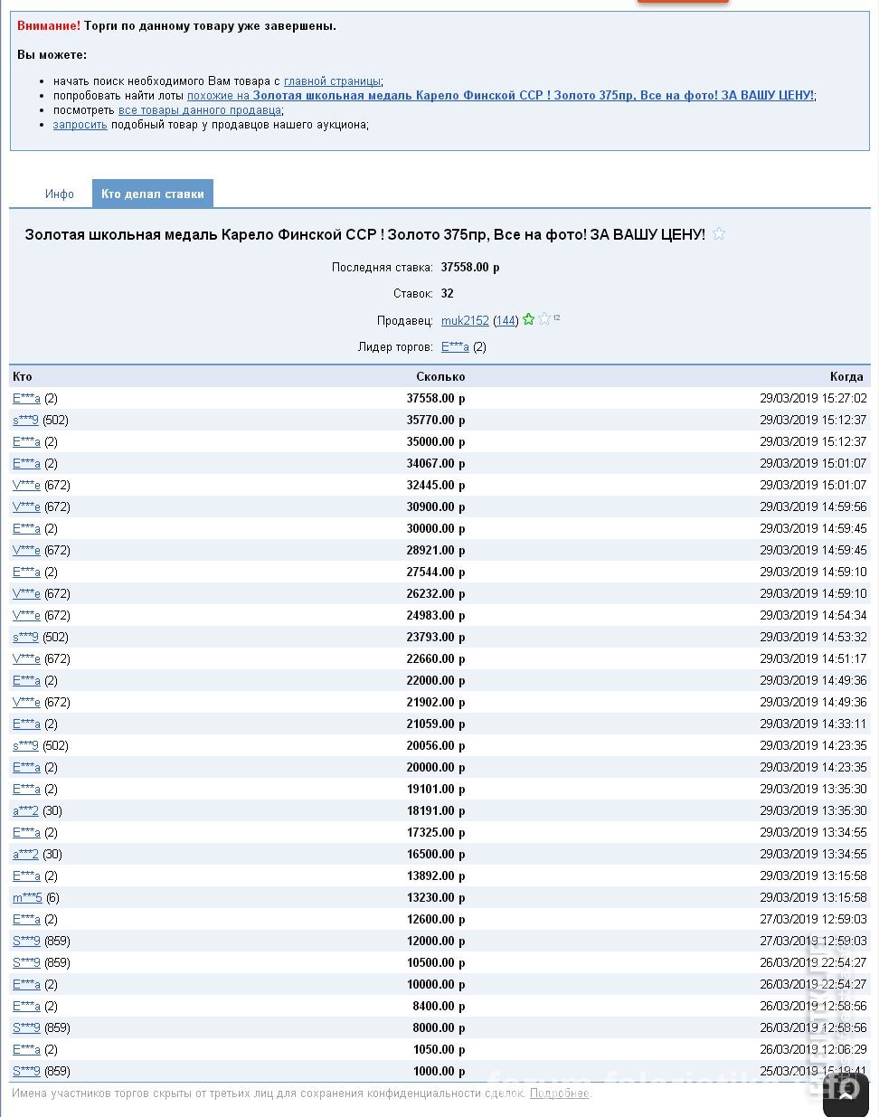This screenshot has height=1117, width=879.
Task: Select the Кто делал ставки tab
Action: (x=153, y=194)
